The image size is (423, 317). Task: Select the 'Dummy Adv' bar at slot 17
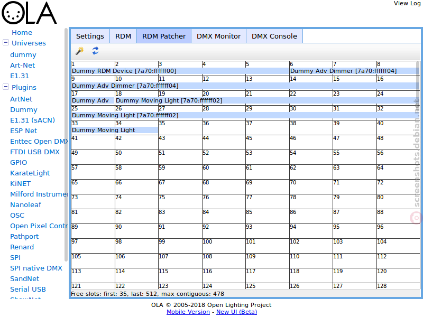click(x=93, y=100)
